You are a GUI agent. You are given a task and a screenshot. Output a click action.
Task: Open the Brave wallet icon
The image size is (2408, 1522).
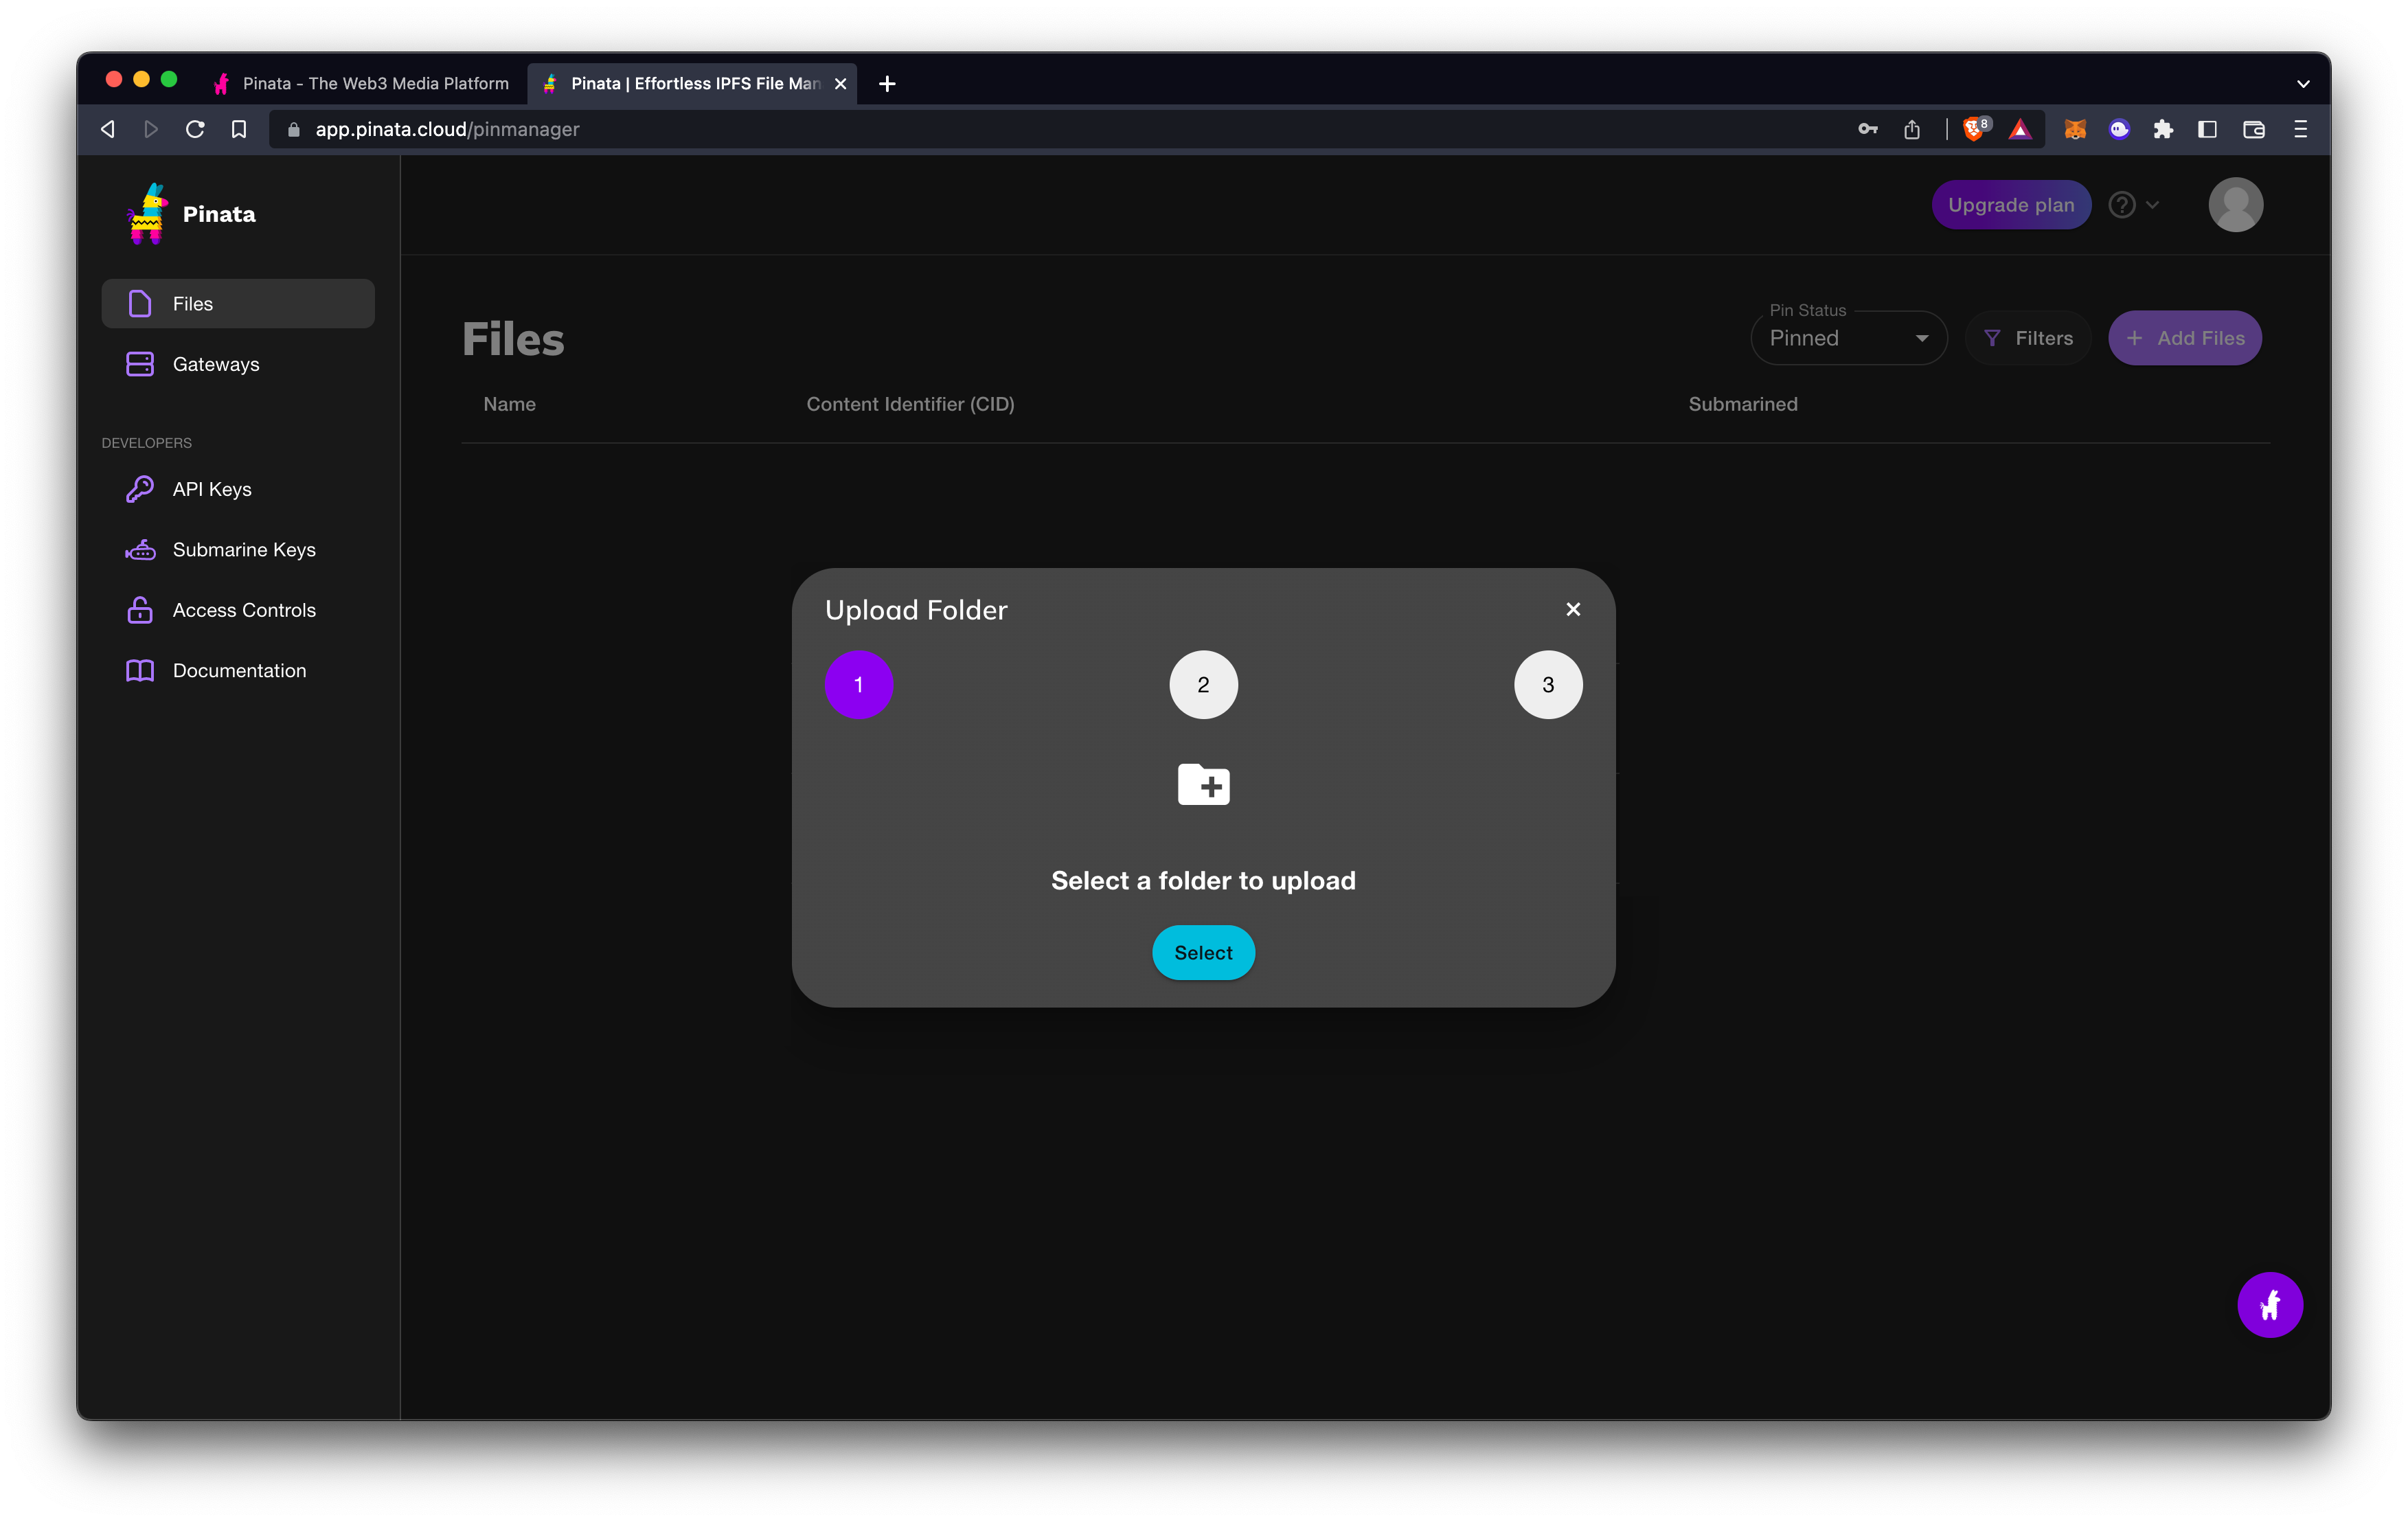[x=2253, y=129]
